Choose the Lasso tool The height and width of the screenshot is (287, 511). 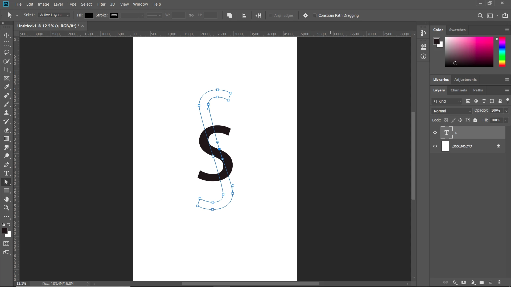coord(6,52)
